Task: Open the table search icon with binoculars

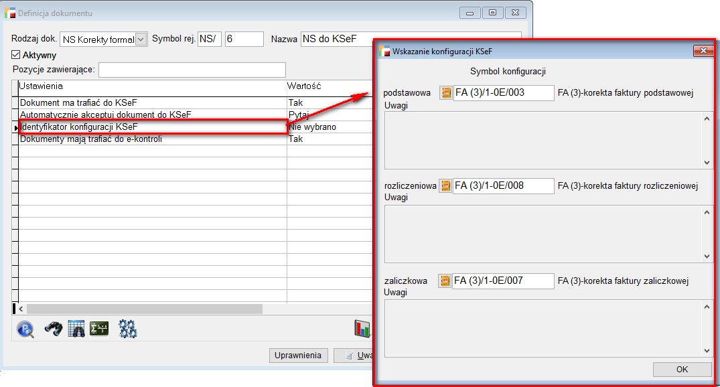Action: (x=76, y=329)
